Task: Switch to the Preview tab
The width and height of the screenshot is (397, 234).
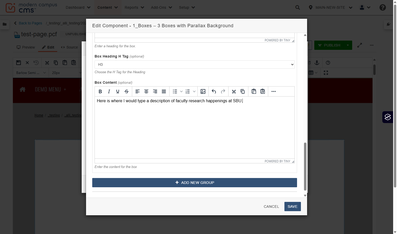Action: 26,47
